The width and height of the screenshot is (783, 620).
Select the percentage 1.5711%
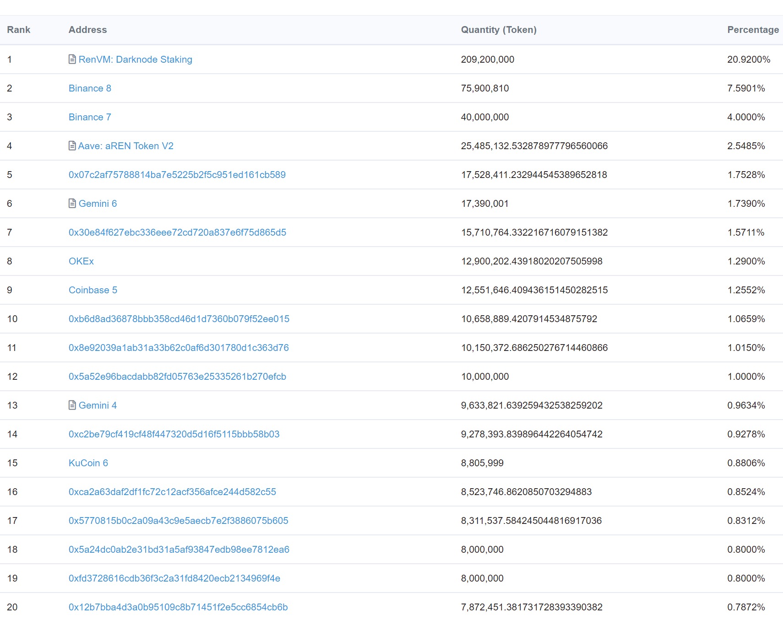pos(746,232)
